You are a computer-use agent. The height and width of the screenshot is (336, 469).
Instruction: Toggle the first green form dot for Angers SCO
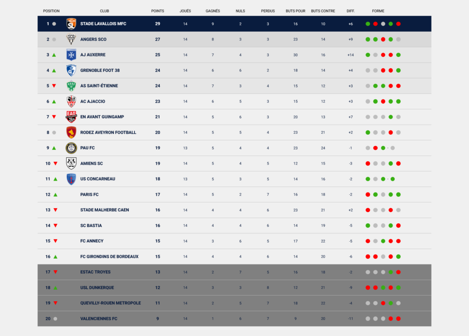point(368,39)
